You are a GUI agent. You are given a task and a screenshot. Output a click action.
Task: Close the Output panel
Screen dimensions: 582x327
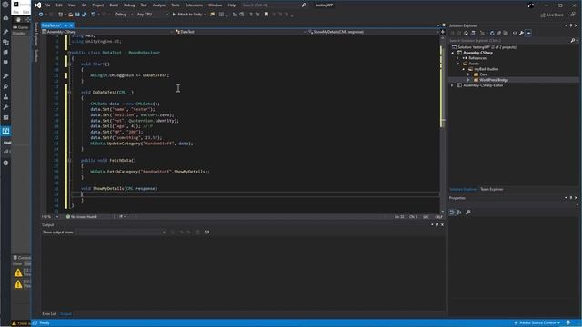pyautogui.click(x=442, y=224)
